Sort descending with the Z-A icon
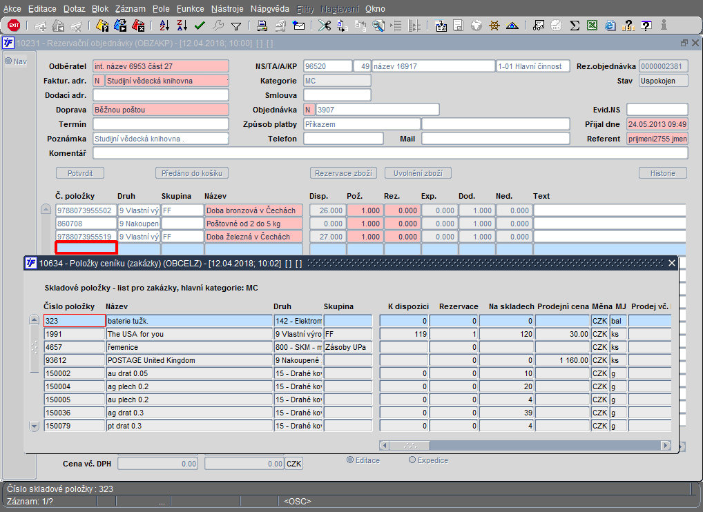 point(182,26)
